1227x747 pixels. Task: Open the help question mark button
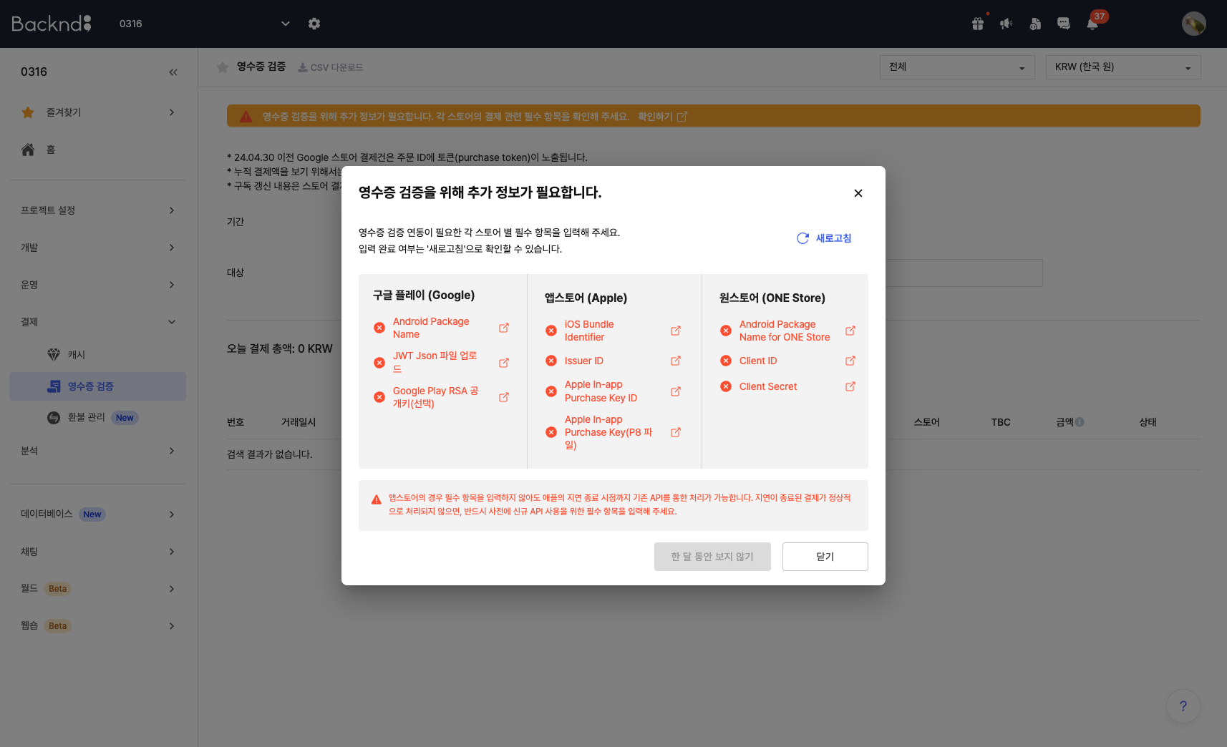pyautogui.click(x=1183, y=706)
